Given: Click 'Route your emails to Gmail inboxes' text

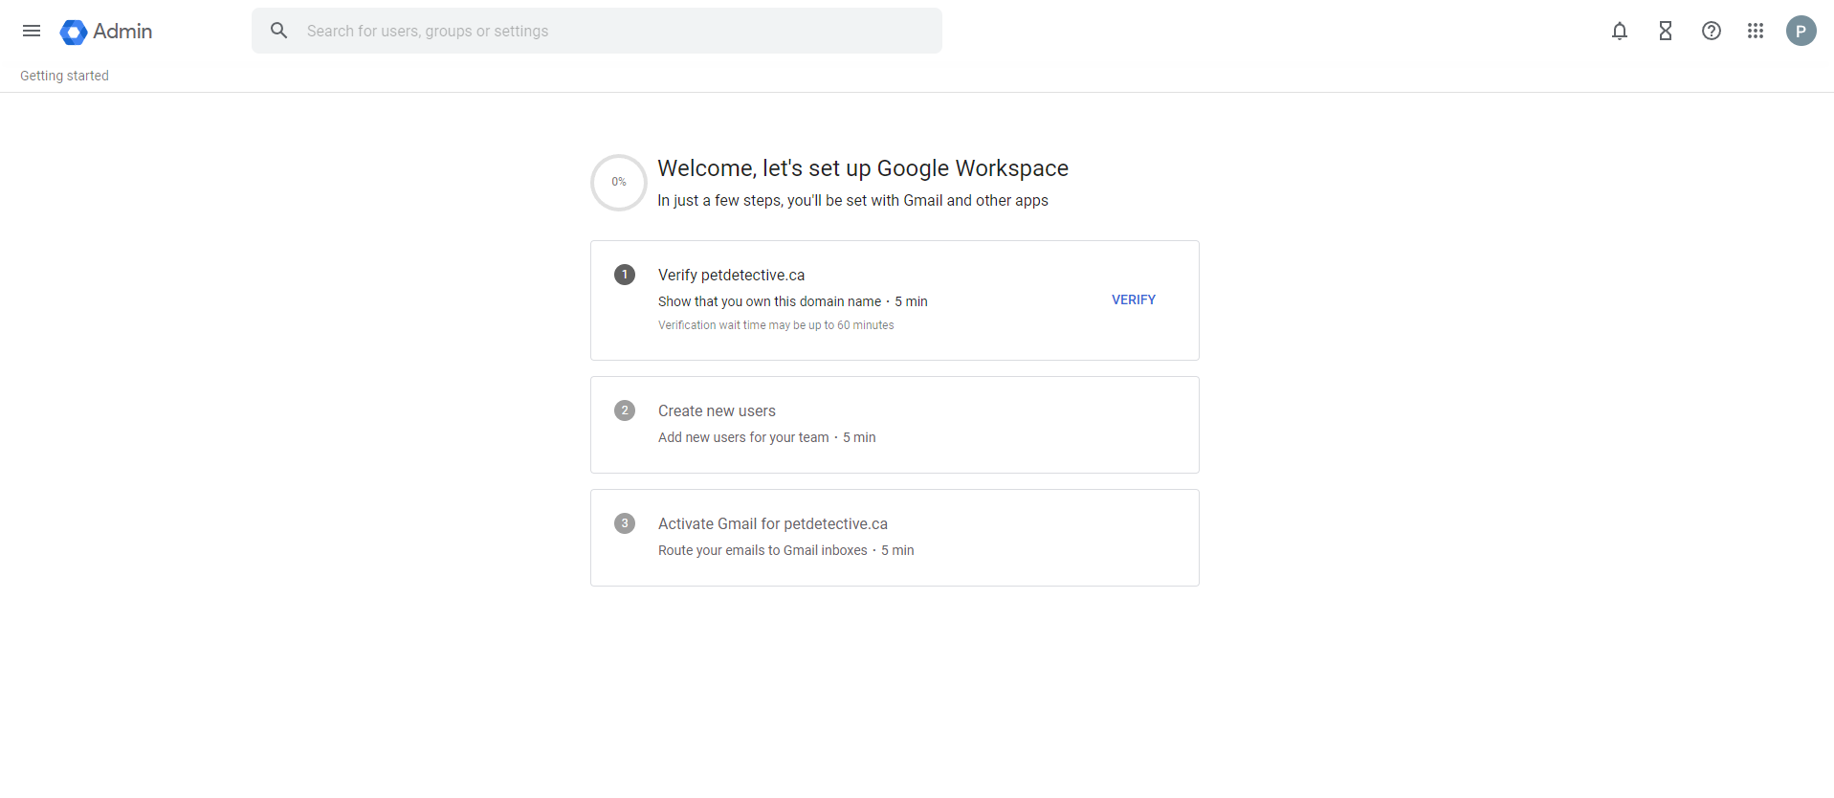Looking at the screenshot, I should [x=762, y=550].
